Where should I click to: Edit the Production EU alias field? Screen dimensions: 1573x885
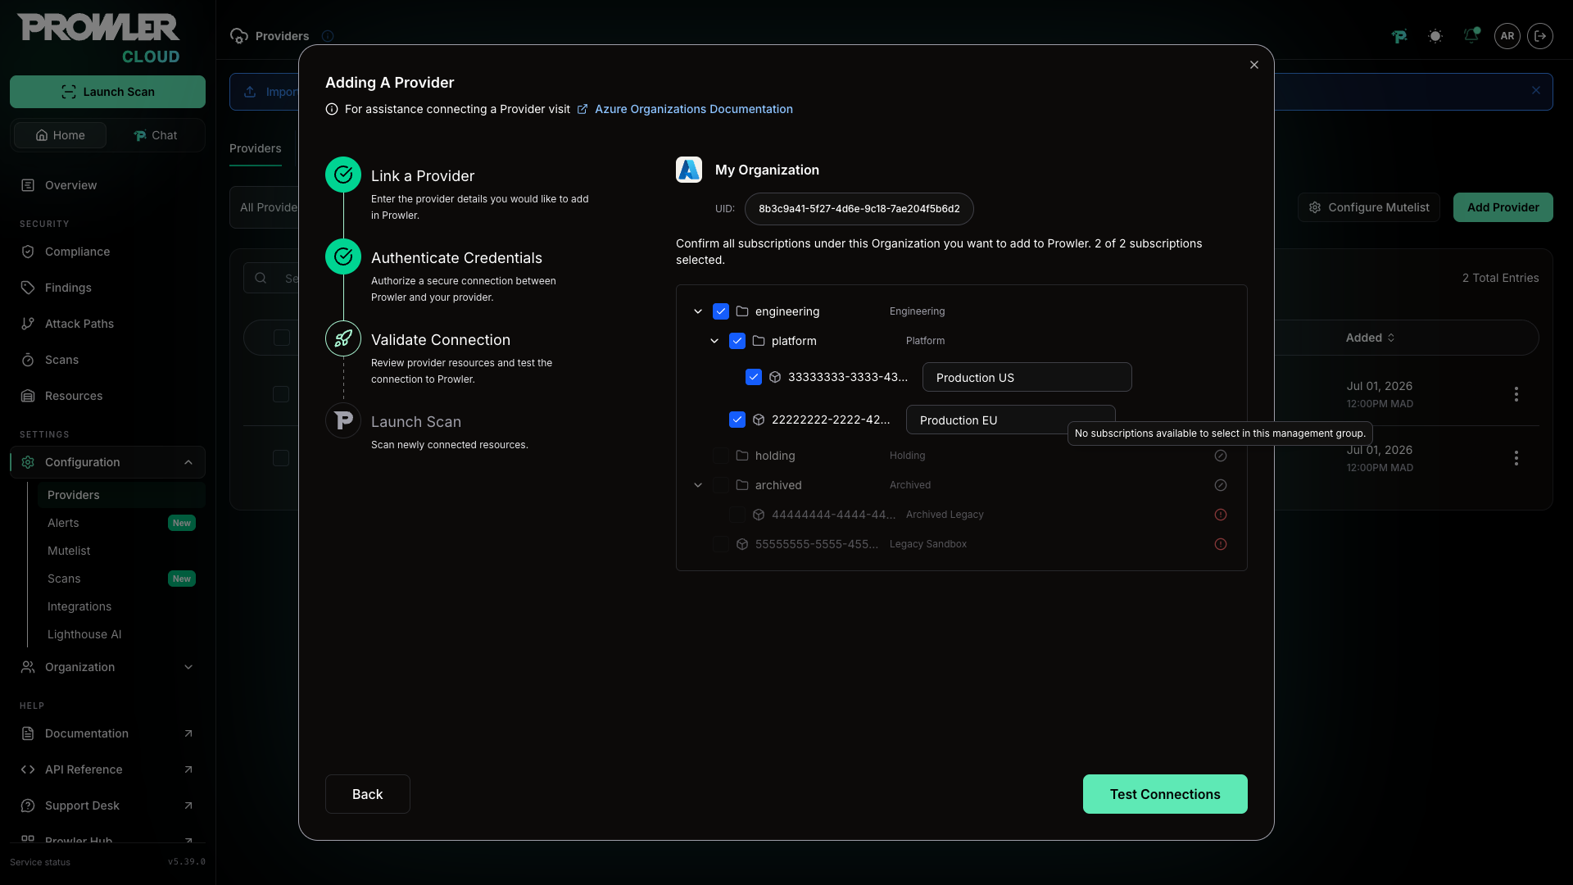(1010, 420)
